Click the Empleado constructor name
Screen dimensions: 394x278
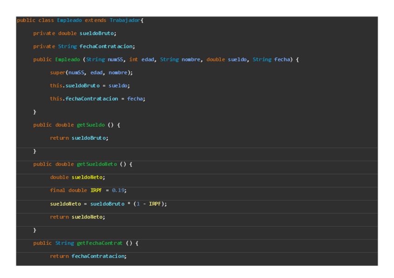67,59
